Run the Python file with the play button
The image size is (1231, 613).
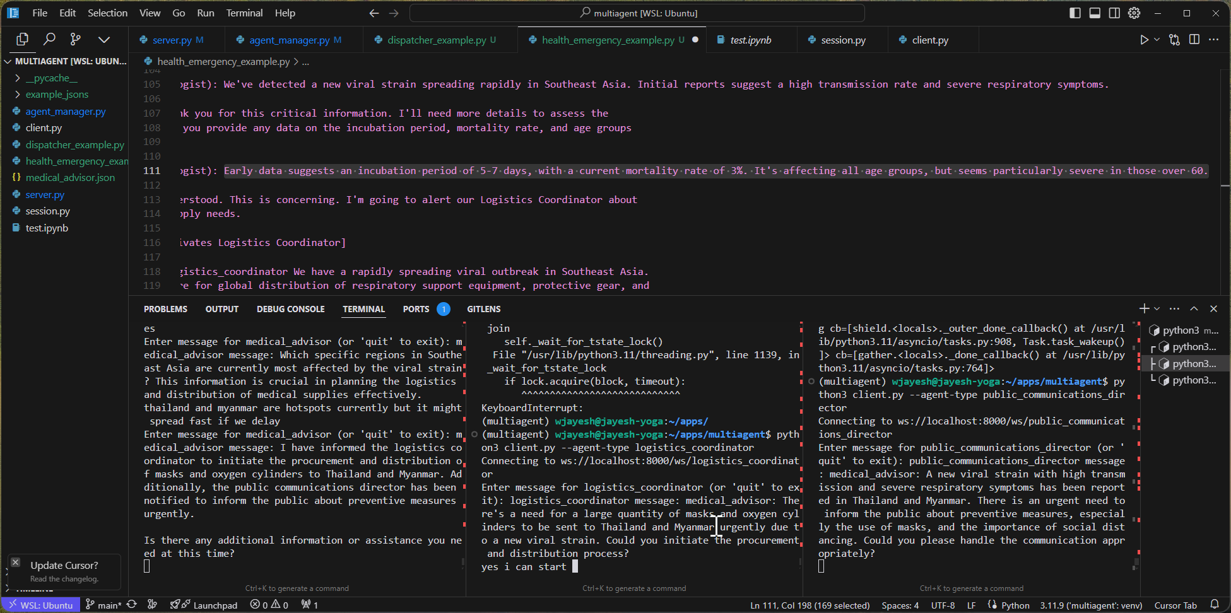(x=1144, y=40)
